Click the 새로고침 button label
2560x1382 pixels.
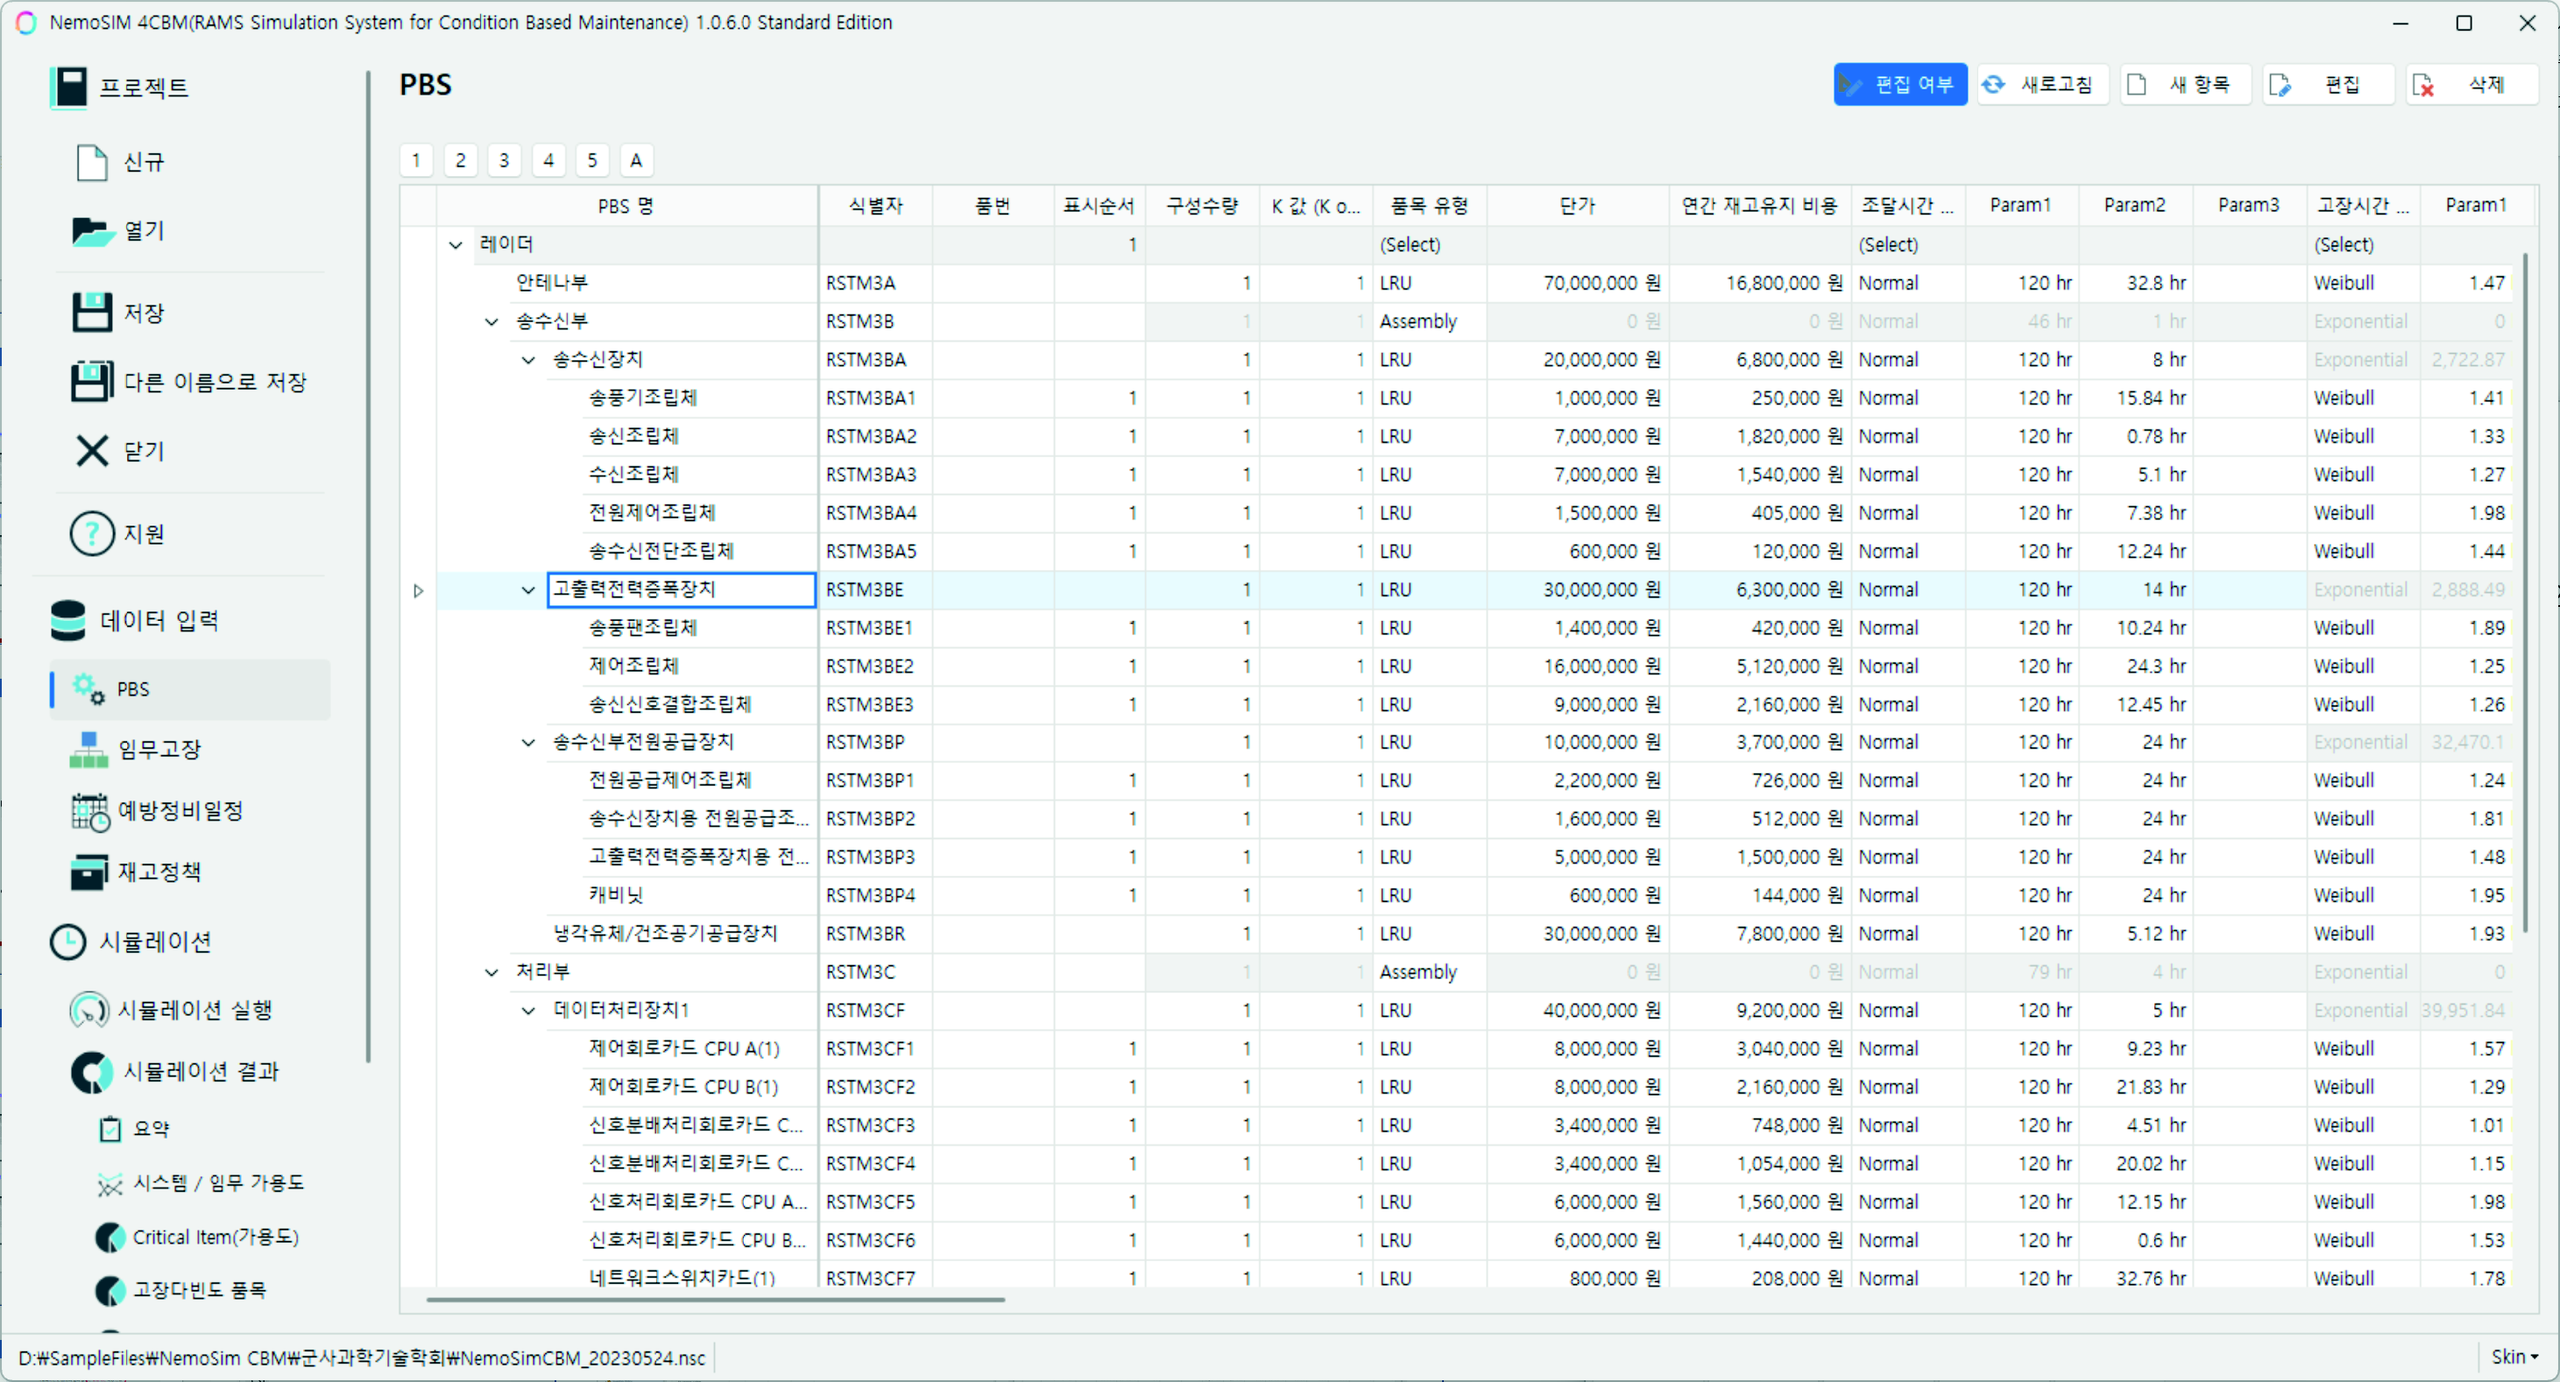(x=2056, y=84)
